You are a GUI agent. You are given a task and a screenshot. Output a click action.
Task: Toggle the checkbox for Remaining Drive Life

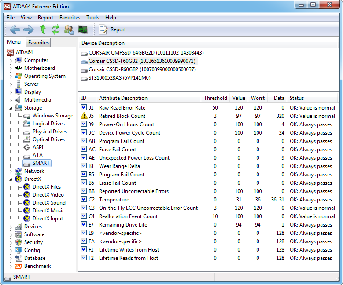click(84, 224)
